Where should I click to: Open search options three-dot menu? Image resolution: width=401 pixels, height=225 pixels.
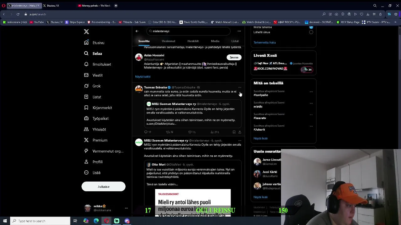[x=239, y=31]
